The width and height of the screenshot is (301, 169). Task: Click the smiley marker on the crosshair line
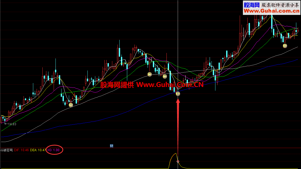(x=178, y=94)
